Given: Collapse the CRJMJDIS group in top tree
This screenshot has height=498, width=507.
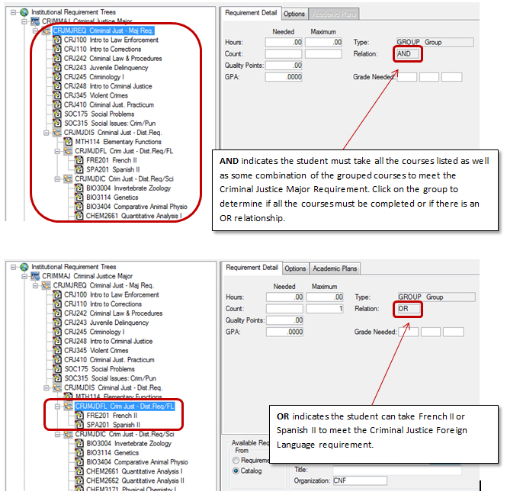Looking at the screenshot, I should (47, 133).
